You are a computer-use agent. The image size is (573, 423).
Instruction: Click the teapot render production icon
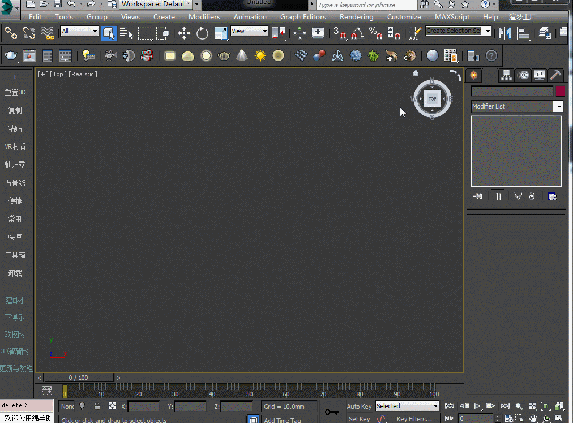[x=11, y=55]
